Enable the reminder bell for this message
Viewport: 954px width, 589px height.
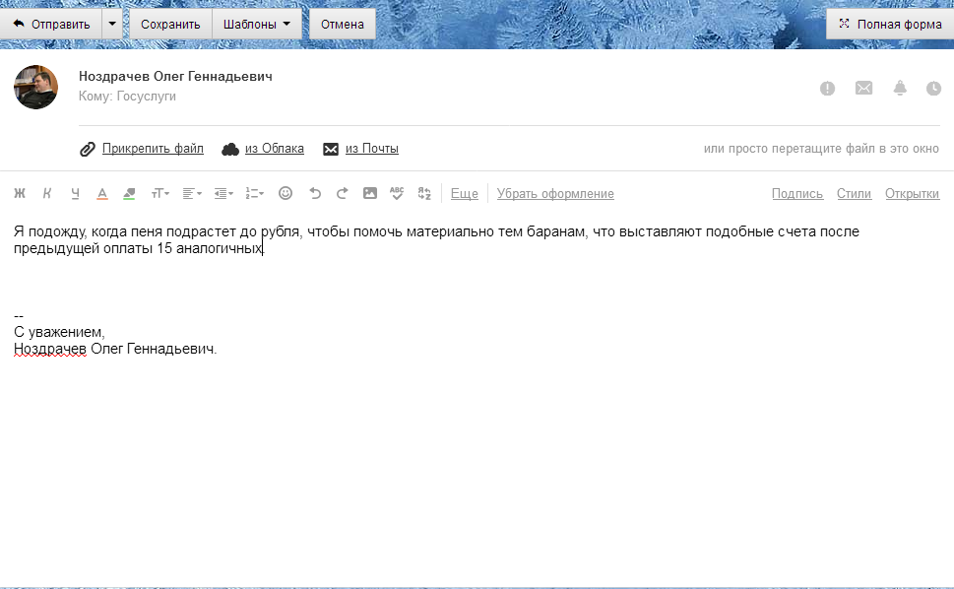pos(900,89)
